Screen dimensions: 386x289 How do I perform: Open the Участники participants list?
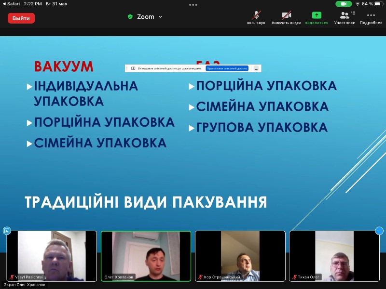click(x=345, y=18)
